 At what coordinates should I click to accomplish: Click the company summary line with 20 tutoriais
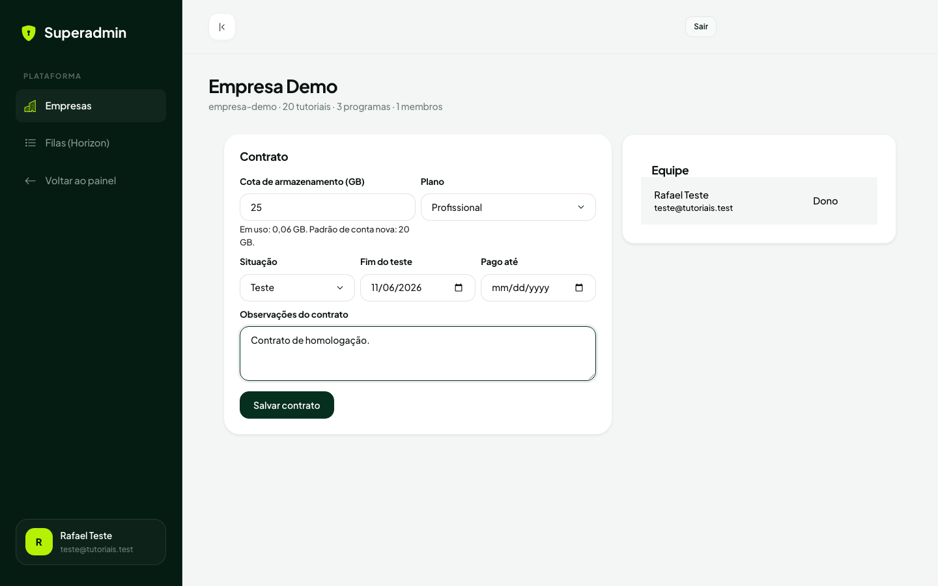pyautogui.click(x=326, y=107)
